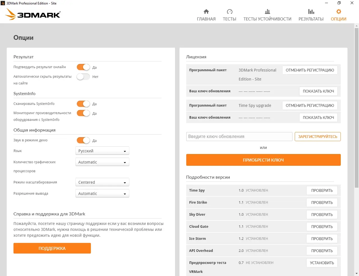
Task: Click УСТАНОВИТЬ for VRMark preview test
Action: pos(322,263)
